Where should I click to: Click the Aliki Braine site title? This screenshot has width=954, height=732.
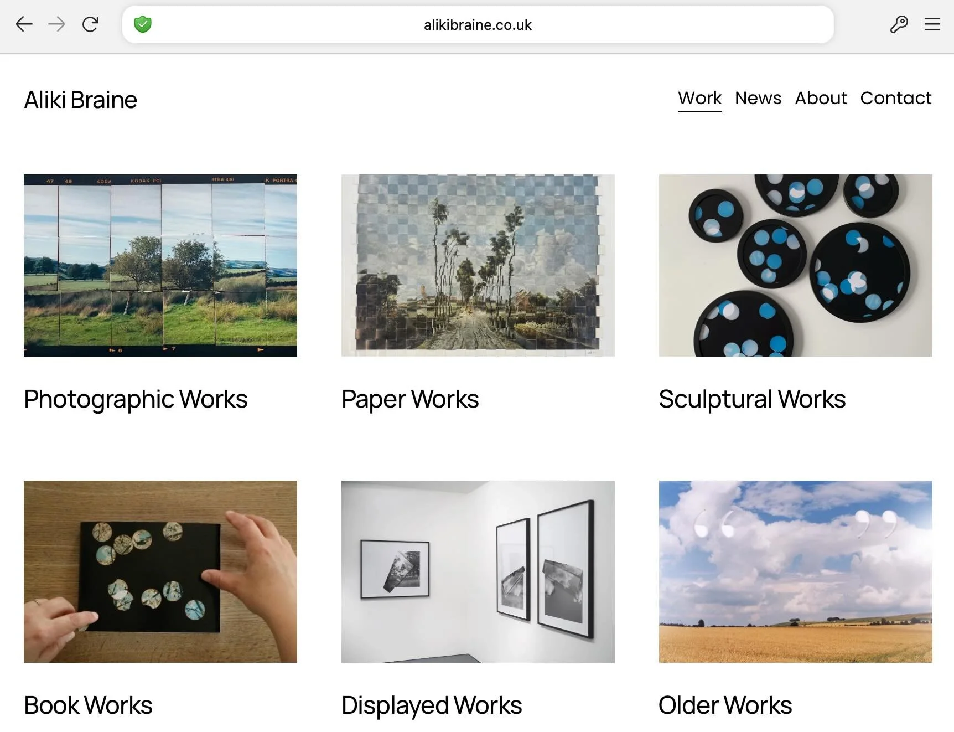point(81,100)
